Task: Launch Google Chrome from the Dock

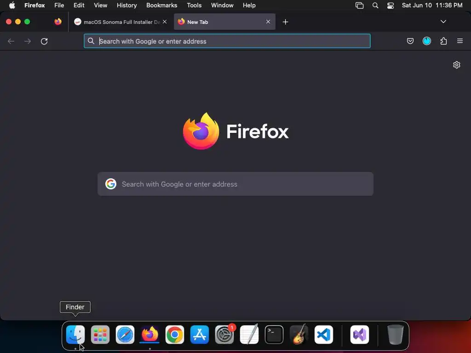Action: (x=174, y=335)
